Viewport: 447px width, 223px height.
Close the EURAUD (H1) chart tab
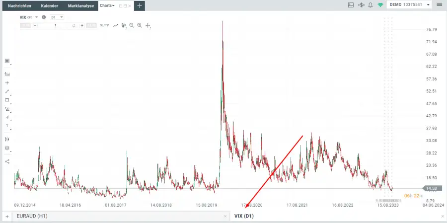point(225,217)
